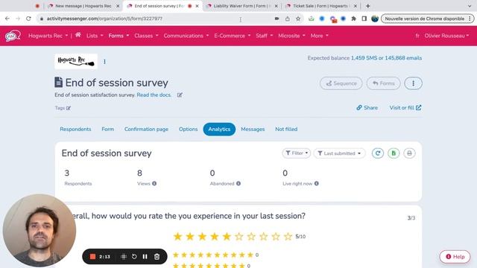Open the expected balance SMS or emails link
Viewport: 477px width, 268px height.
coord(386,58)
